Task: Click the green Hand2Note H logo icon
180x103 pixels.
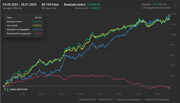Action: pyautogui.click(x=6, y=89)
